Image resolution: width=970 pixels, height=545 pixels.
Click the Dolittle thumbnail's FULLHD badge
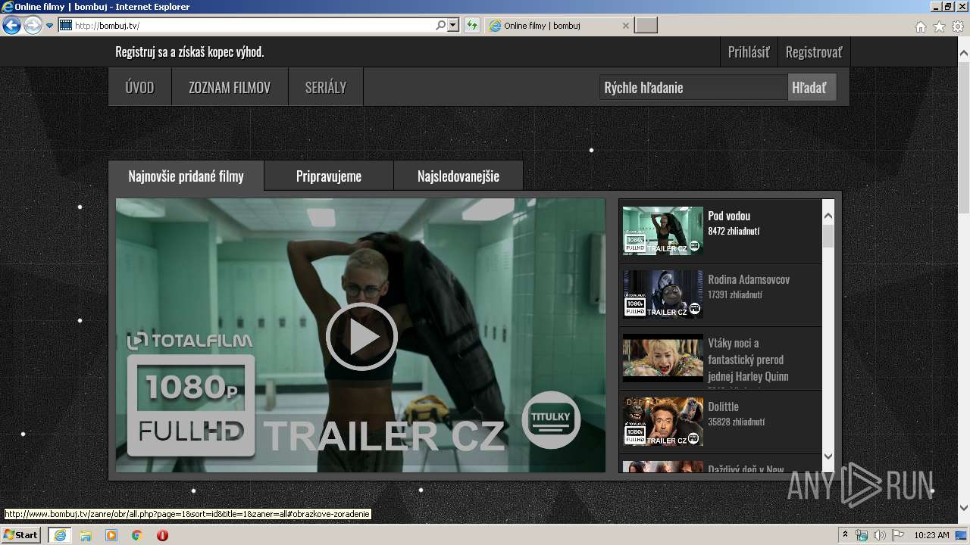click(635, 435)
